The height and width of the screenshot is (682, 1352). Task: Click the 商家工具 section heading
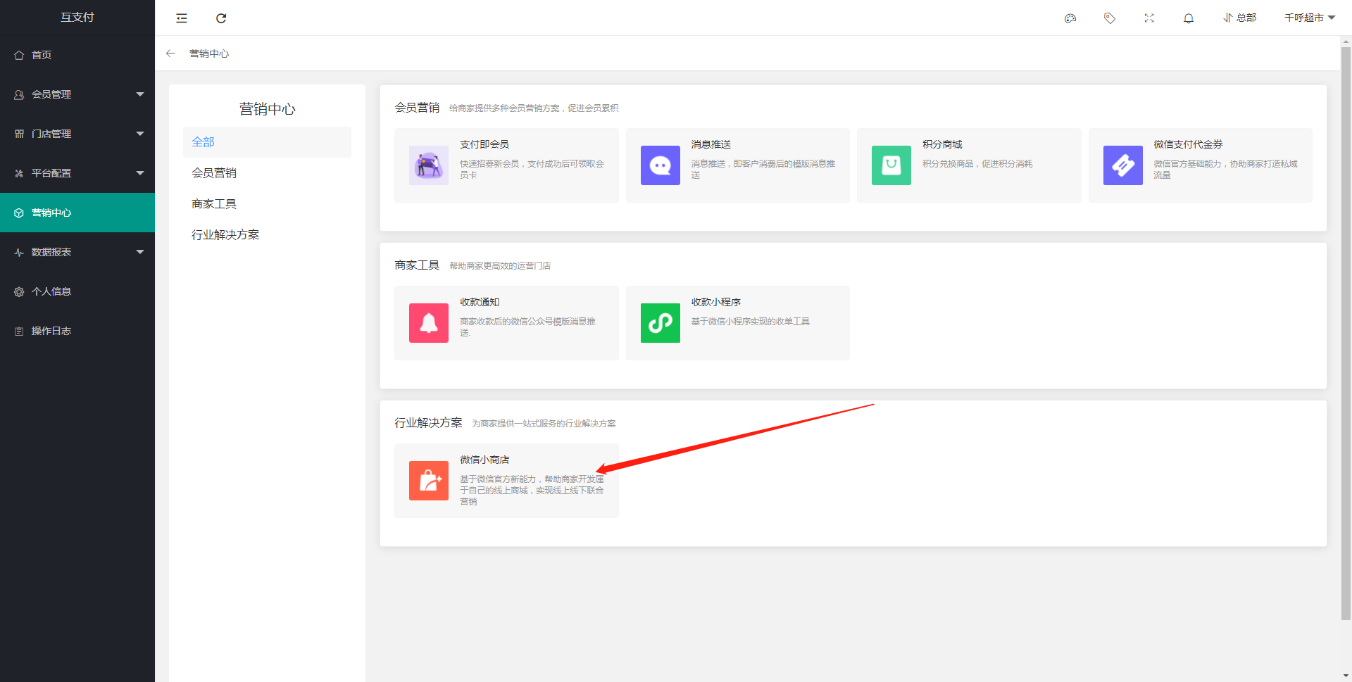pos(417,265)
